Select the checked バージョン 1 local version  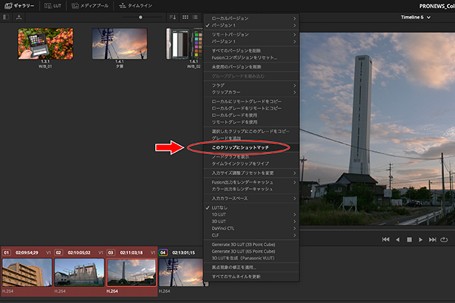point(230,25)
